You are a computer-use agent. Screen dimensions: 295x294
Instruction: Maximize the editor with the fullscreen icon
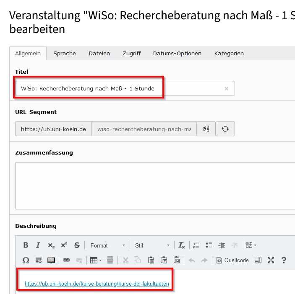(271, 260)
